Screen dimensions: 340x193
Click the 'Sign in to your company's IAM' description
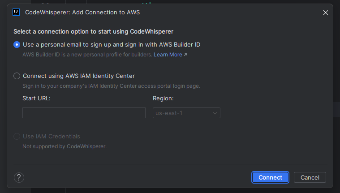(111, 86)
